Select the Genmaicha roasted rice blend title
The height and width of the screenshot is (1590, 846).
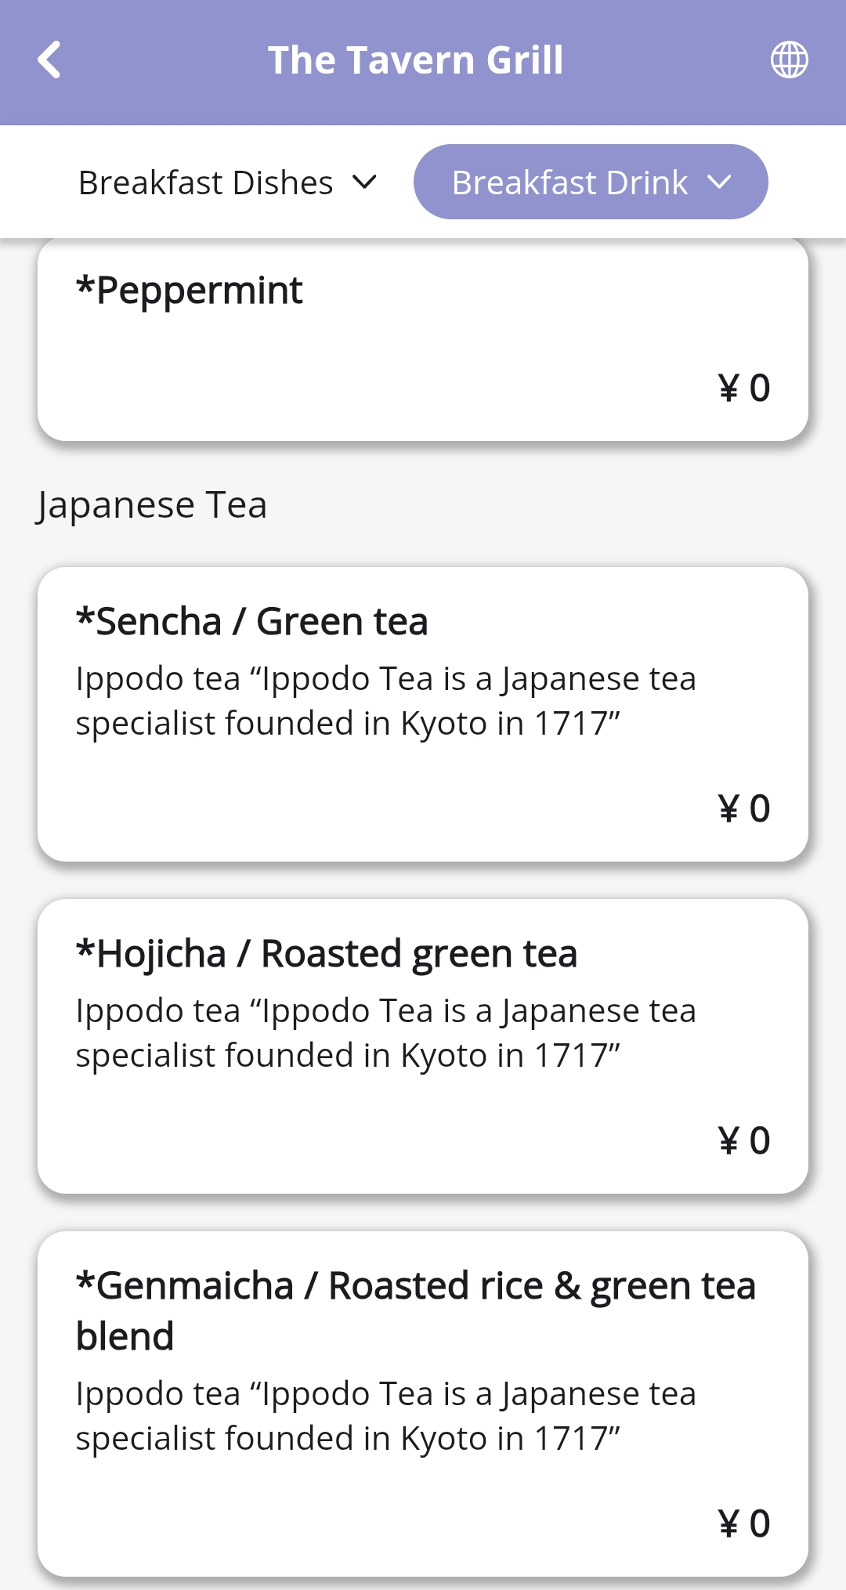(415, 1310)
